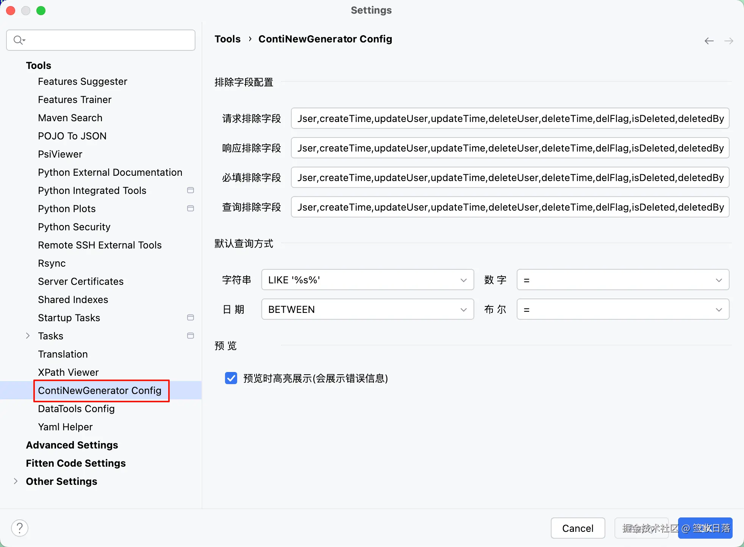744x547 pixels.
Task: Open Translation settings page
Action: [x=63, y=354]
